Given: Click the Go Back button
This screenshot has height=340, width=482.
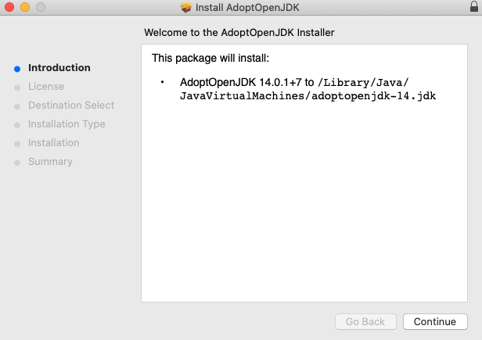Looking at the screenshot, I should click(x=365, y=322).
